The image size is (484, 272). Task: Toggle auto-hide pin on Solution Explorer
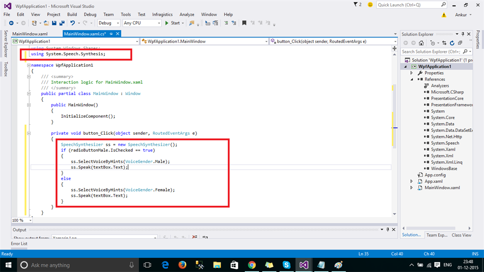pyautogui.click(x=463, y=34)
